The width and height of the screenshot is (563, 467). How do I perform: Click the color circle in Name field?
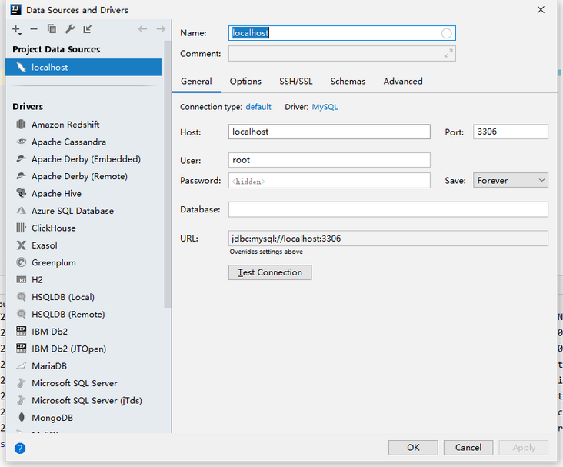tap(447, 33)
